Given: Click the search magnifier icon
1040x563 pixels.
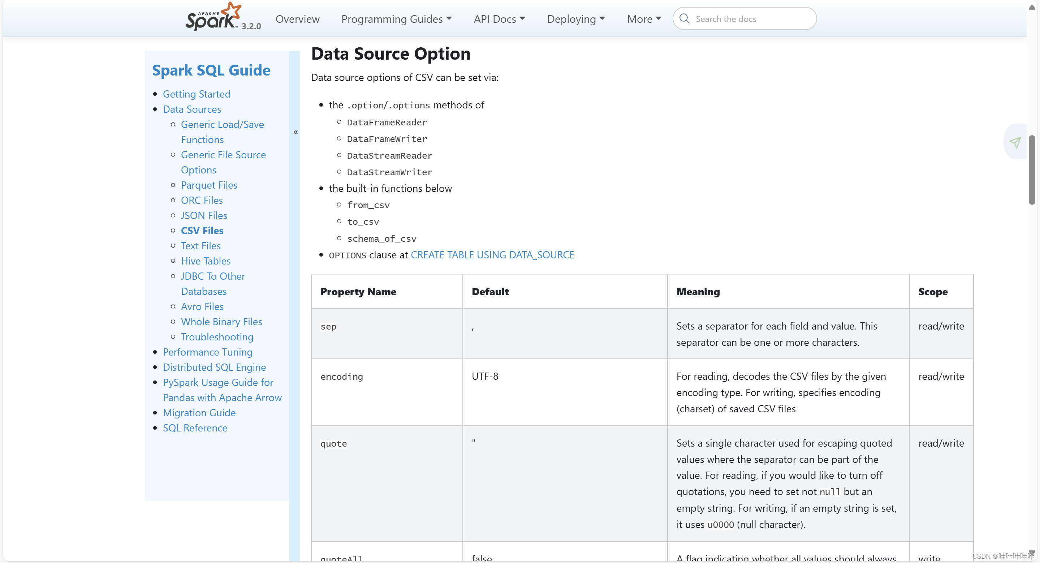Looking at the screenshot, I should click(x=684, y=18).
